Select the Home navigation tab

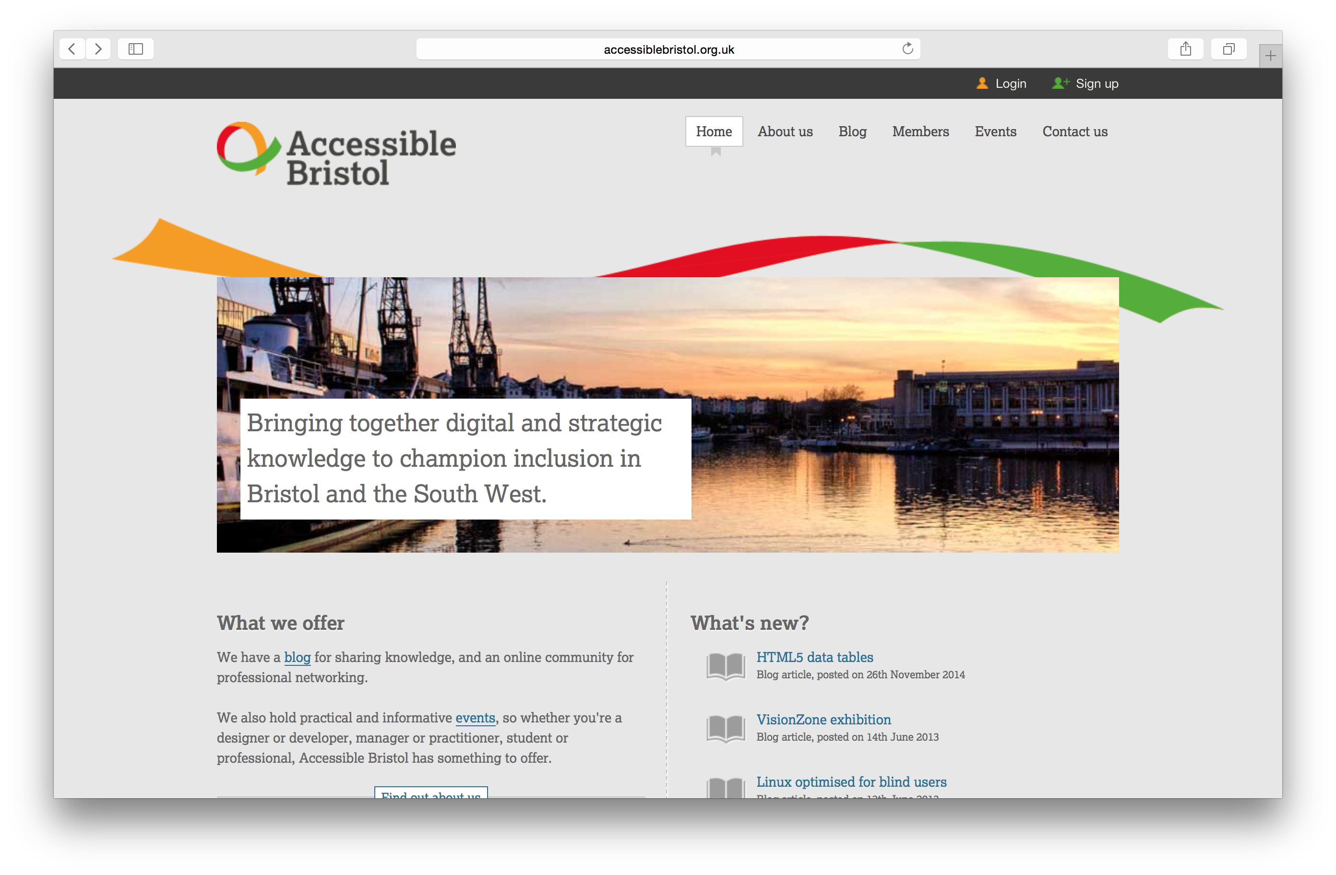714,131
